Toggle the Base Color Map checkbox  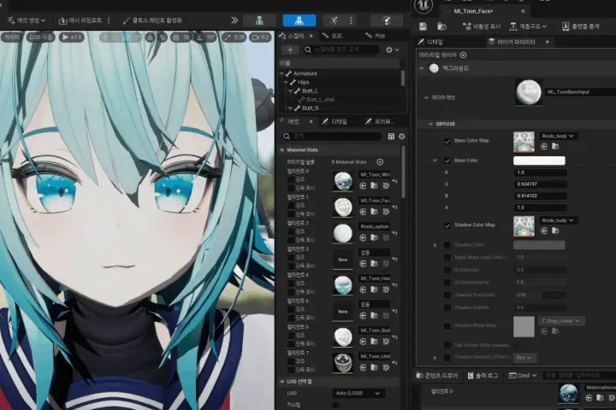coord(447,141)
